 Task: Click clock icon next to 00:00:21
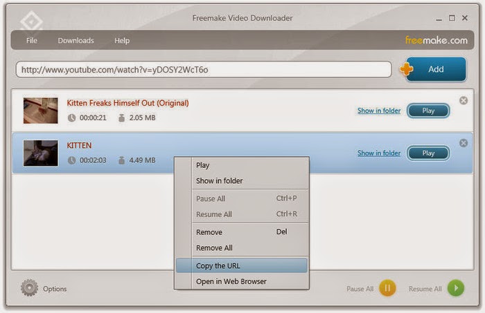[x=72, y=117]
